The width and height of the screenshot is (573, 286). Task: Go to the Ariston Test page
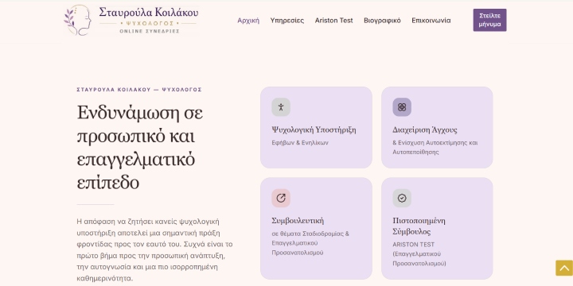tap(333, 21)
